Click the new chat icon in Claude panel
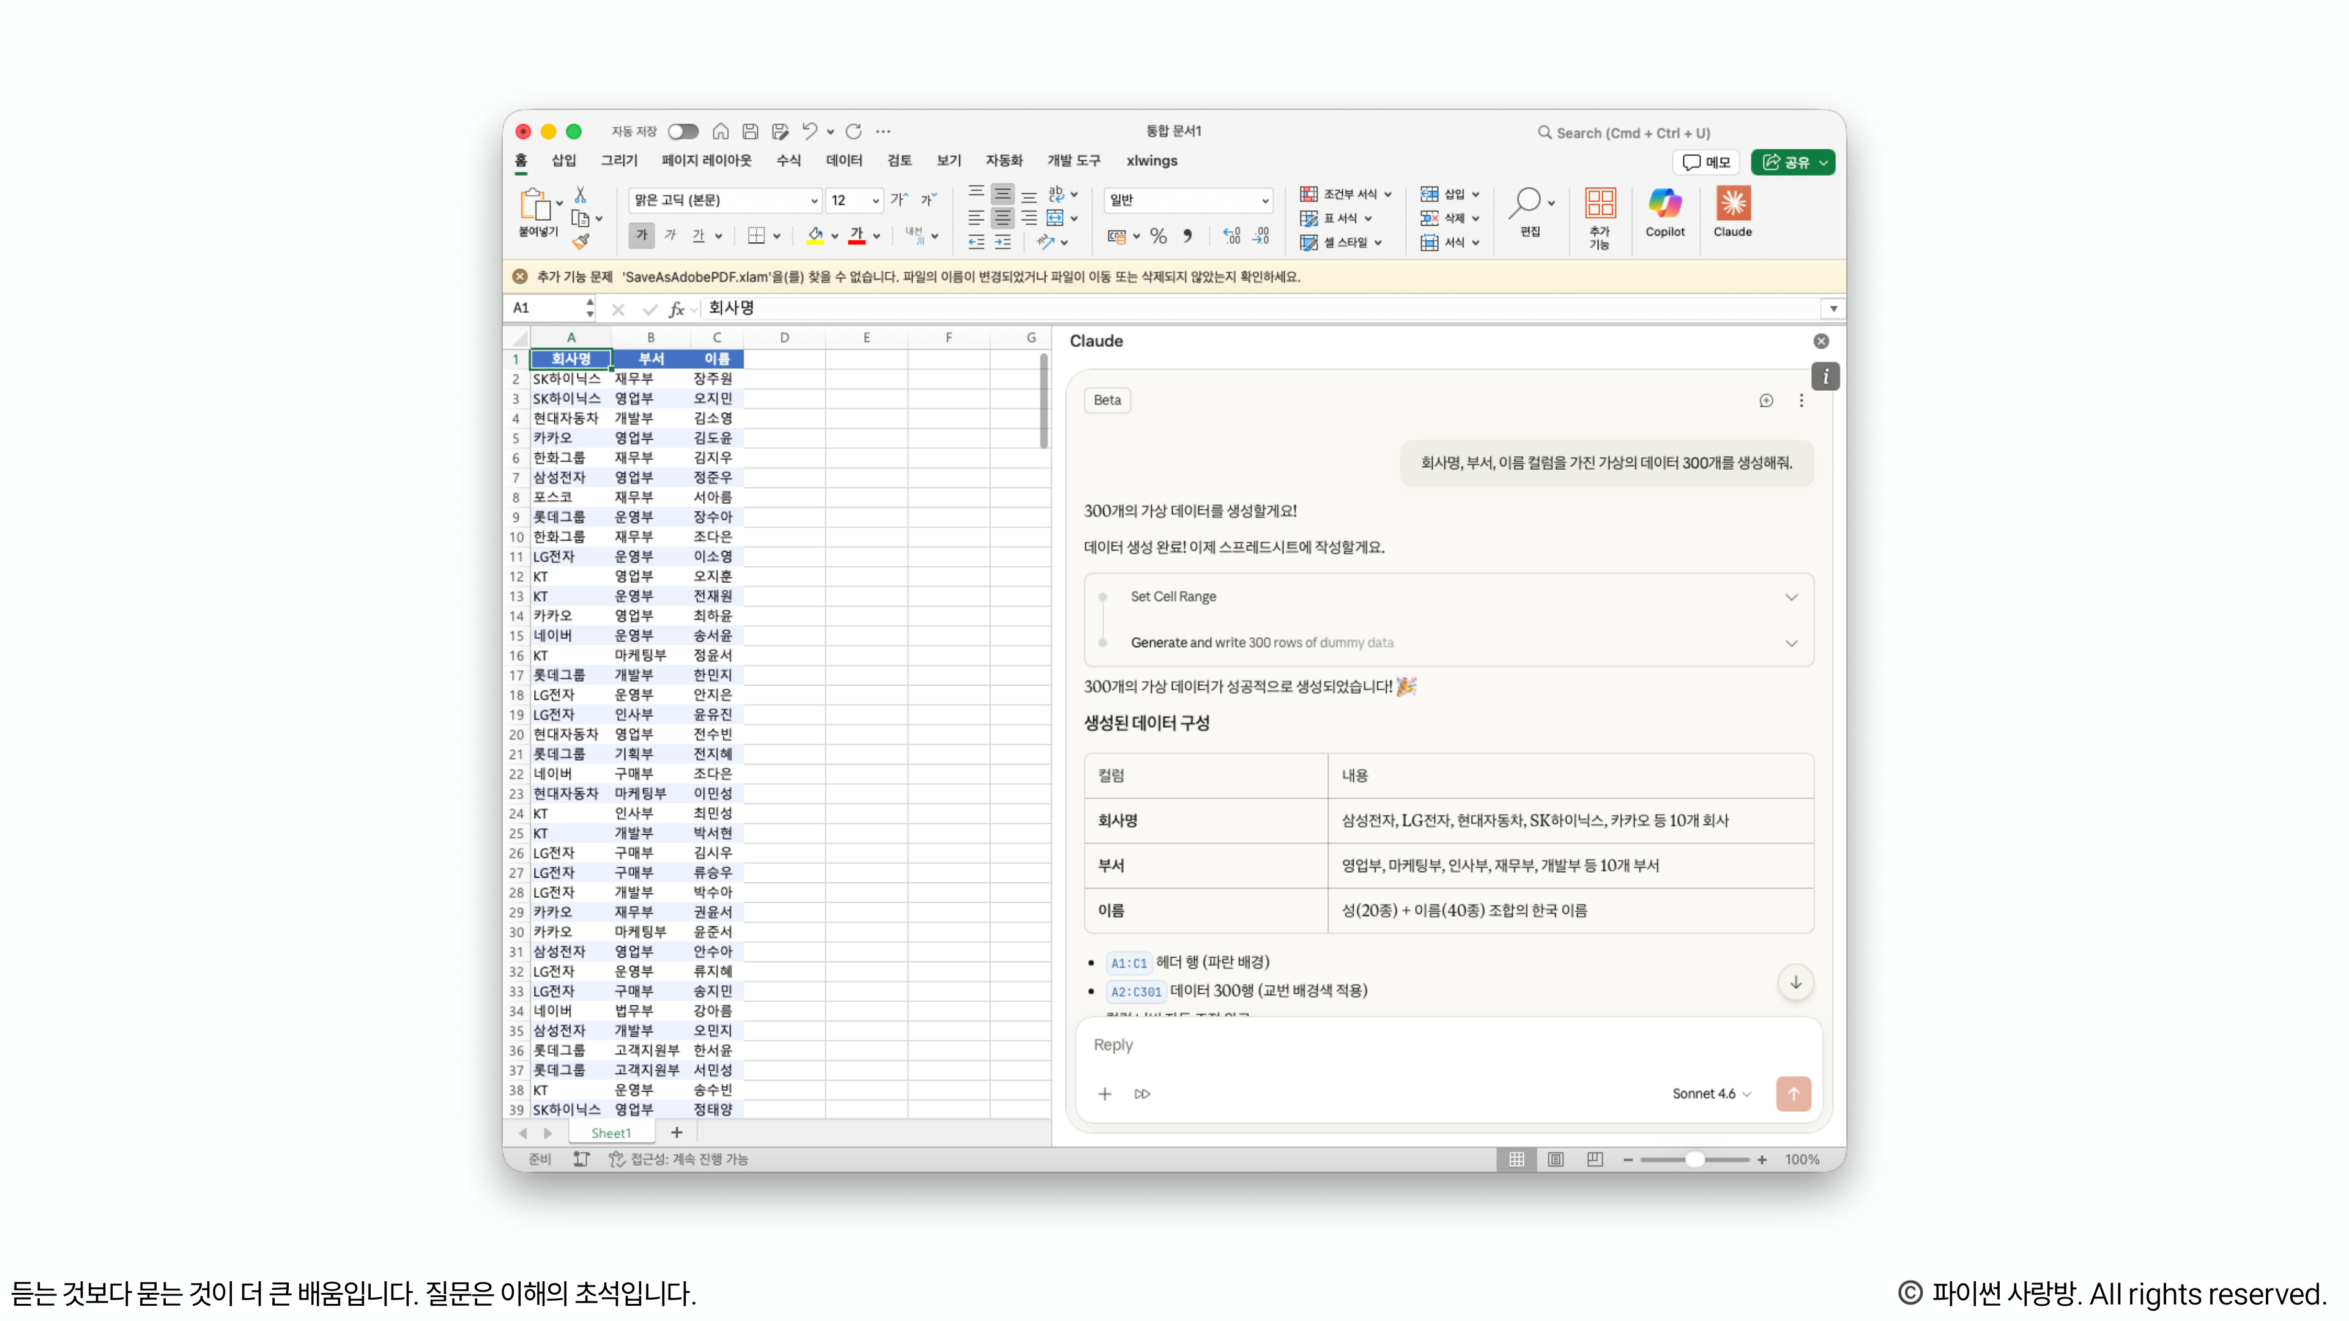 [x=1765, y=400]
